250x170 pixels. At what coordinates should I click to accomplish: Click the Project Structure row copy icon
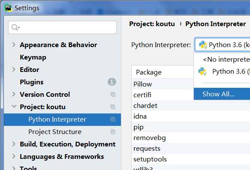point(113,131)
